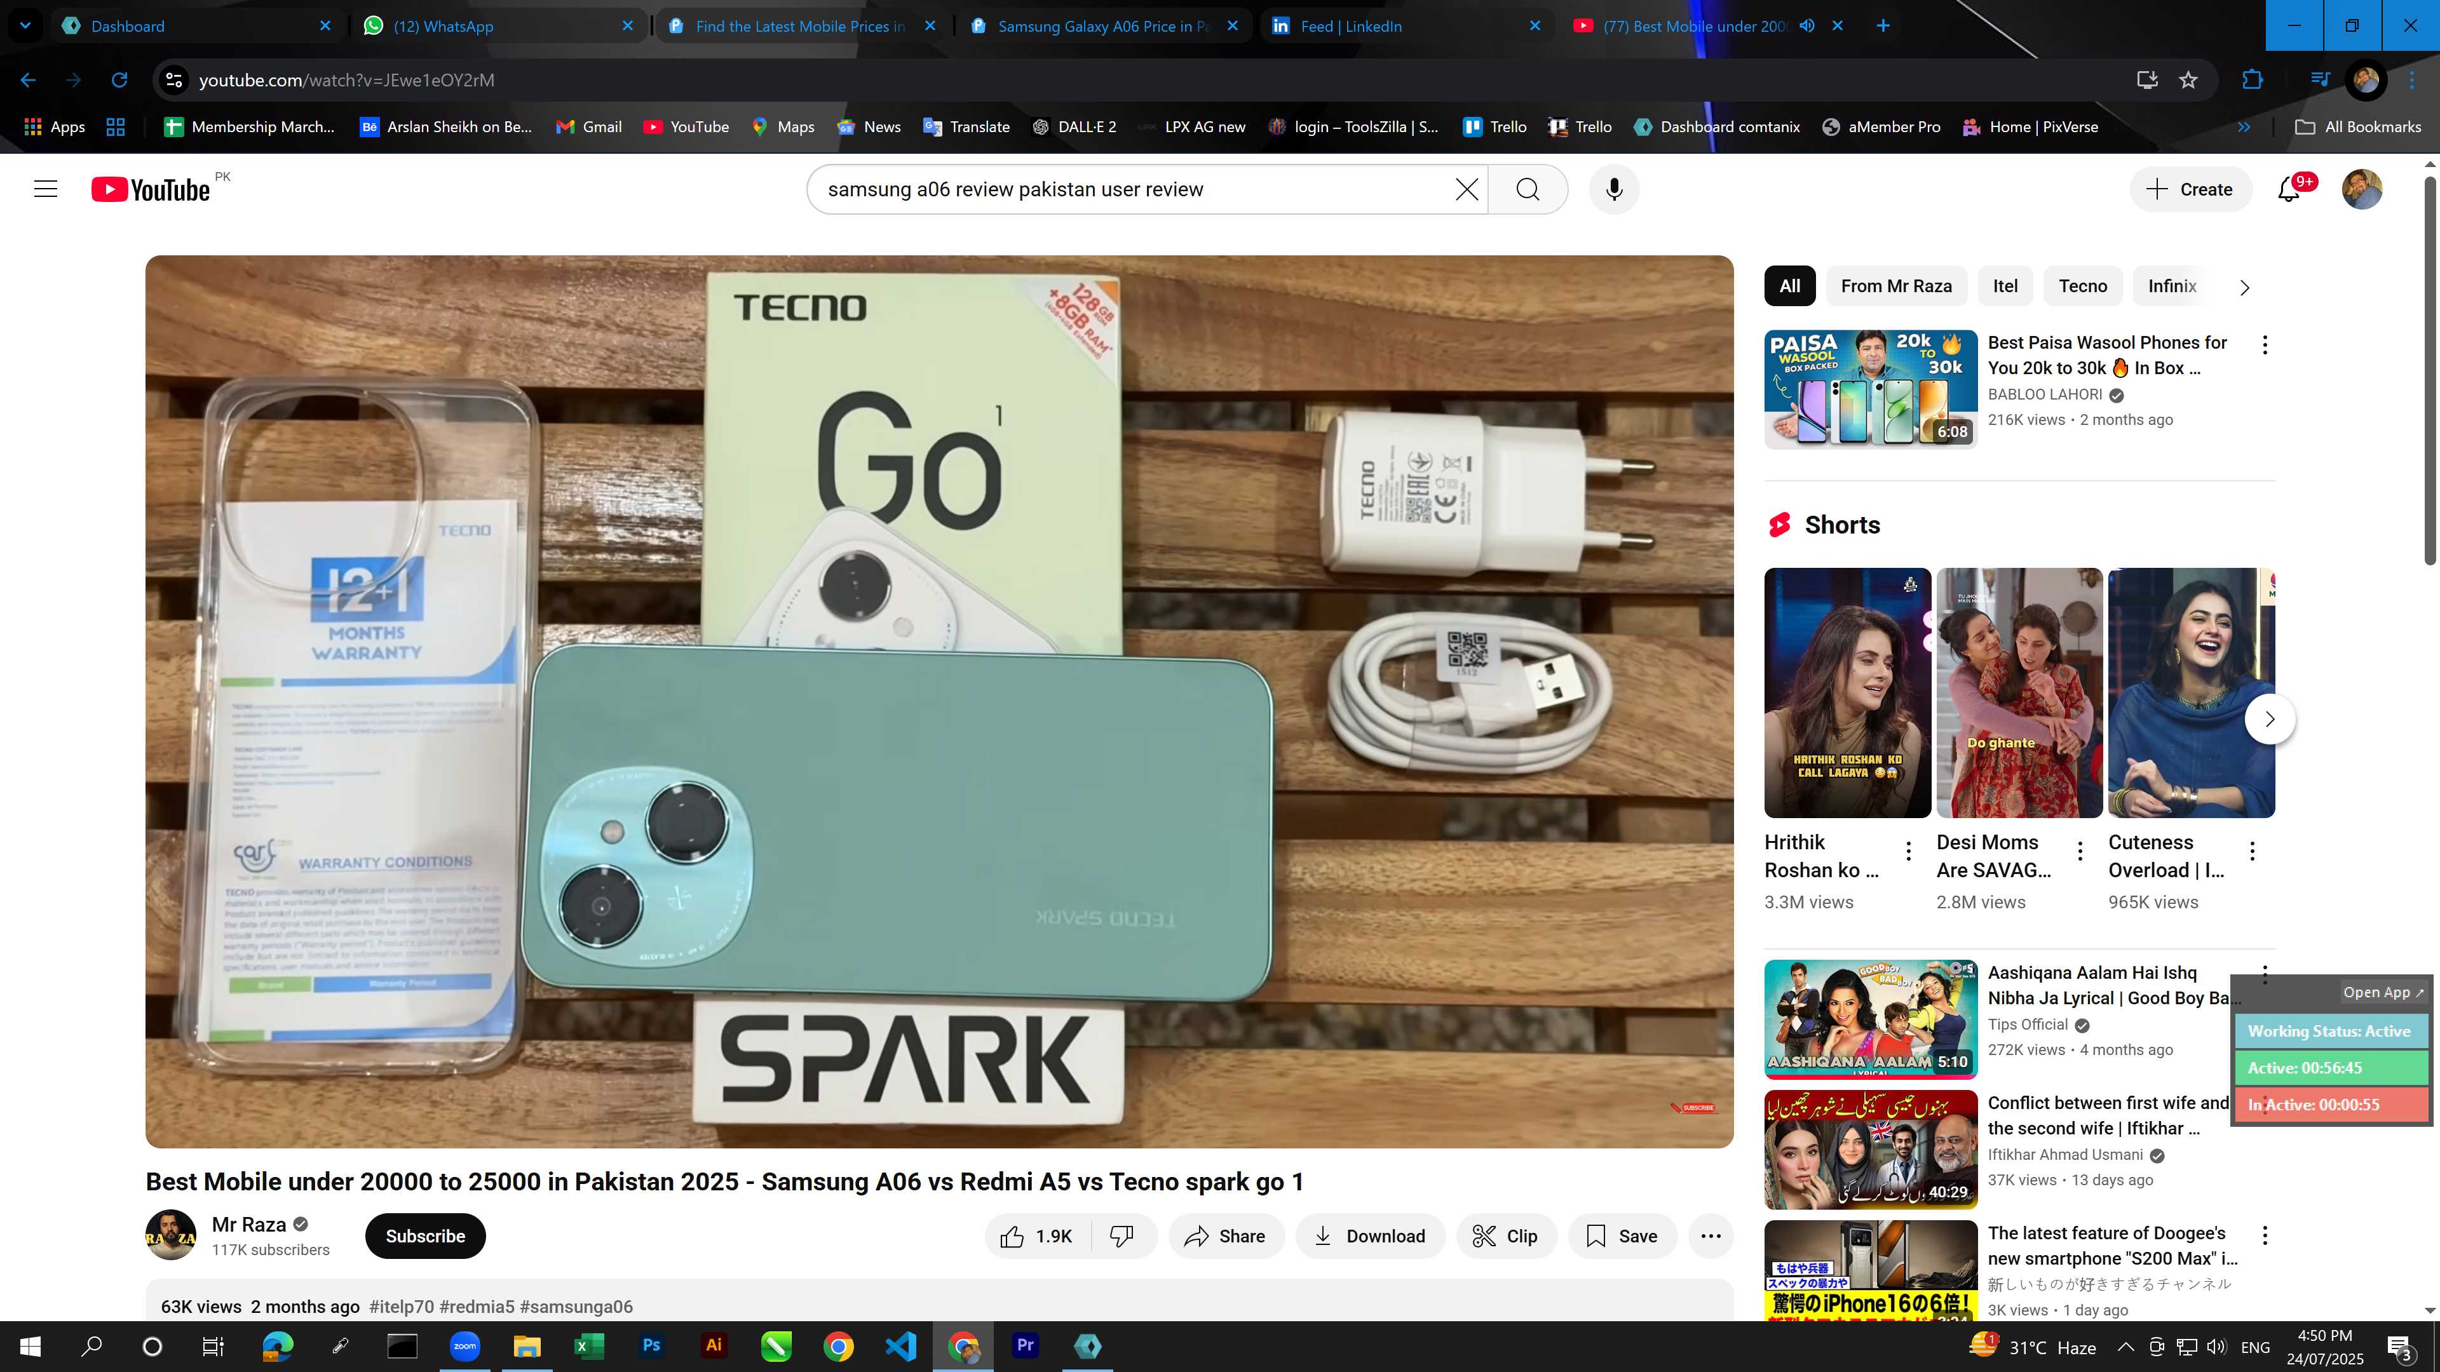This screenshot has width=2440, height=1372.
Task: Open options for Cuteness Overload short
Action: 2251,851
